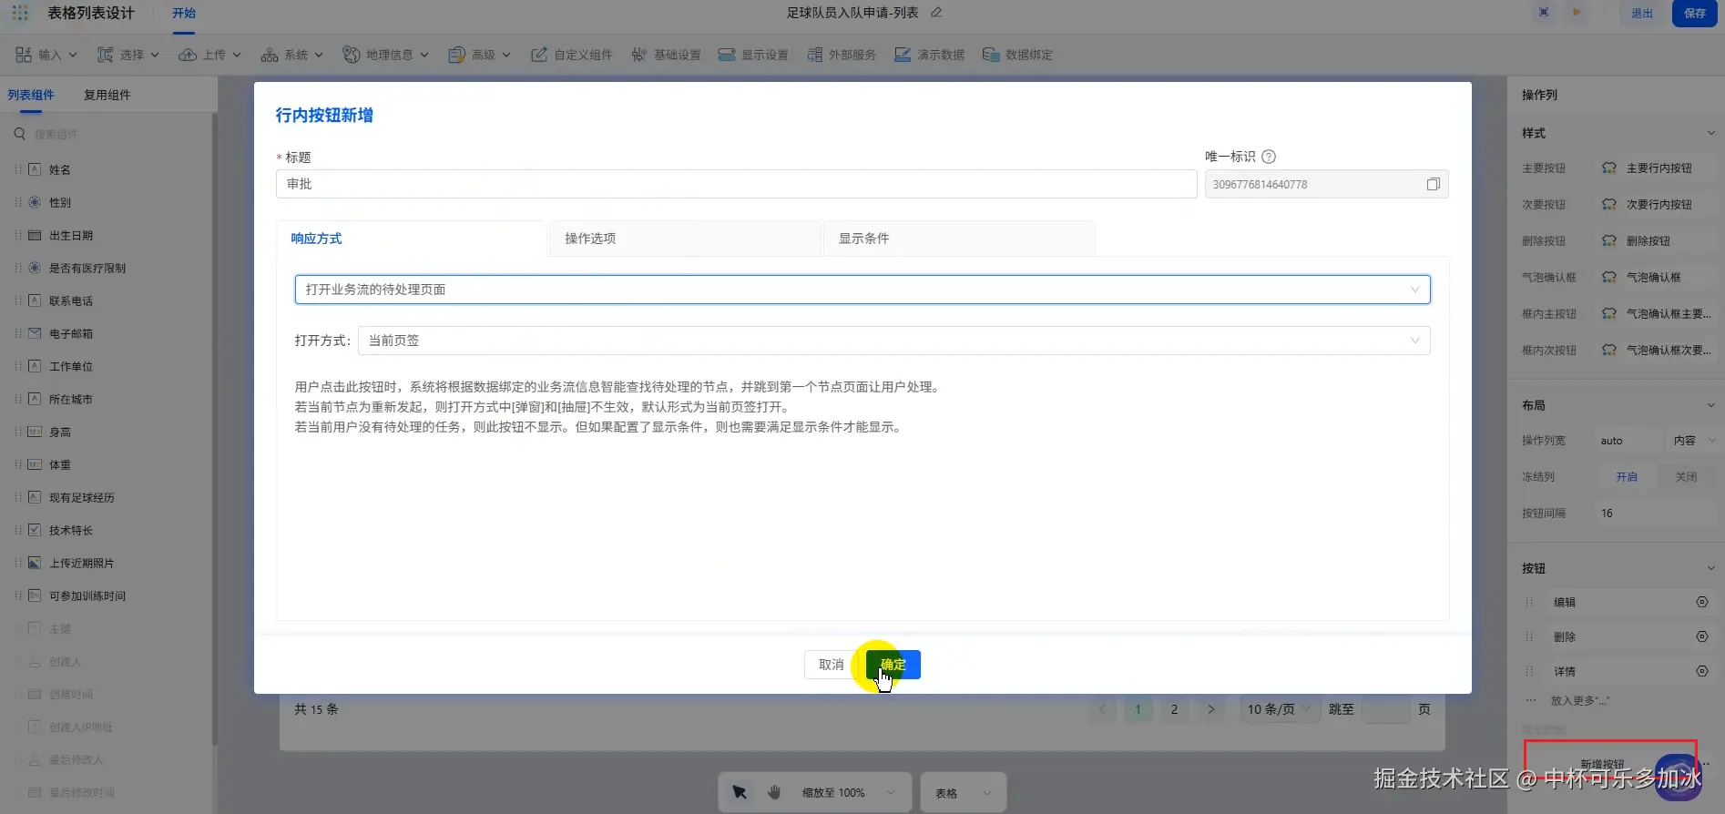
Task: Open the 选择 toolbar menu
Action: [128, 55]
